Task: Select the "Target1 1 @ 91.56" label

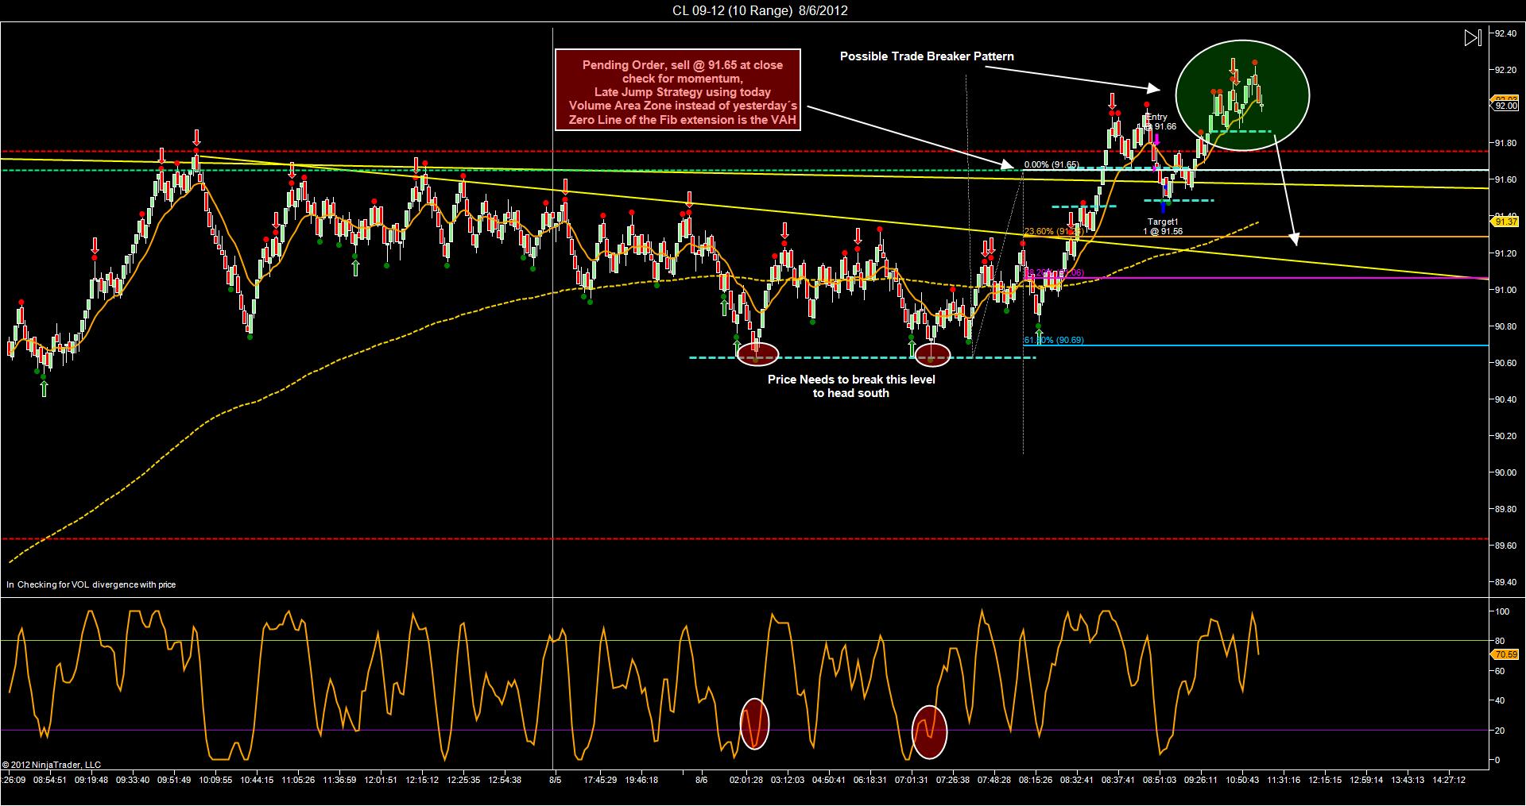Action: click(x=1162, y=226)
